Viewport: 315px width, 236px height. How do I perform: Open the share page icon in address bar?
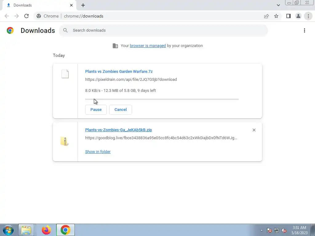pos(266,16)
